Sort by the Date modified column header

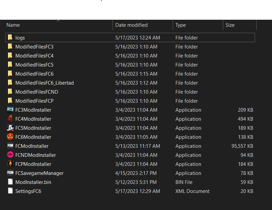coord(131,25)
